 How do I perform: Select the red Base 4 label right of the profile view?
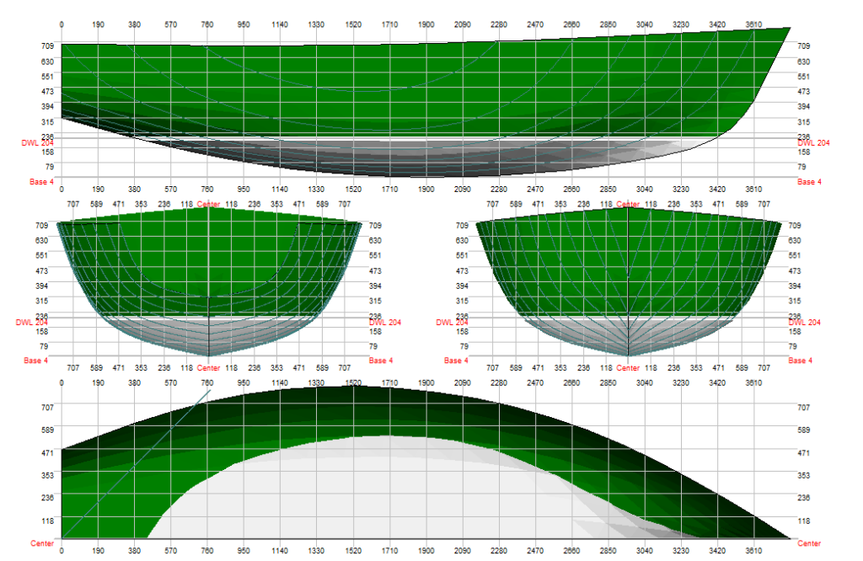point(807,182)
